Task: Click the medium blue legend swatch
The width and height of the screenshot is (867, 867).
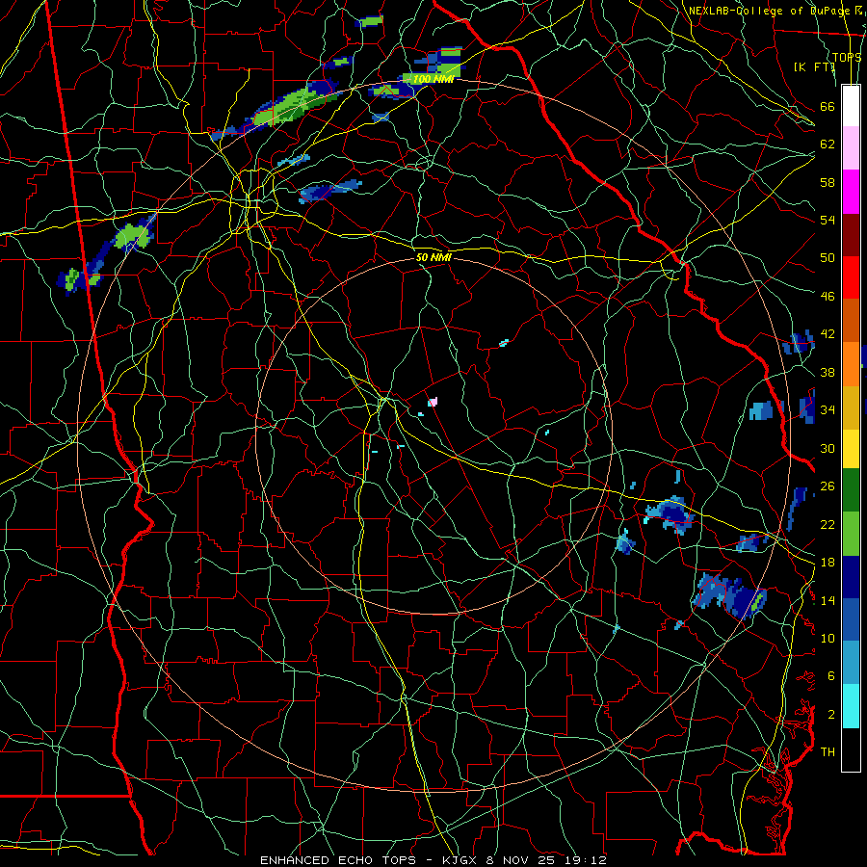Action: (x=851, y=619)
